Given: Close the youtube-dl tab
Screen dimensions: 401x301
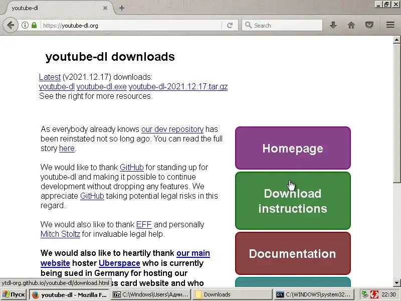Looking at the screenshot, I should (x=105, y=8).
